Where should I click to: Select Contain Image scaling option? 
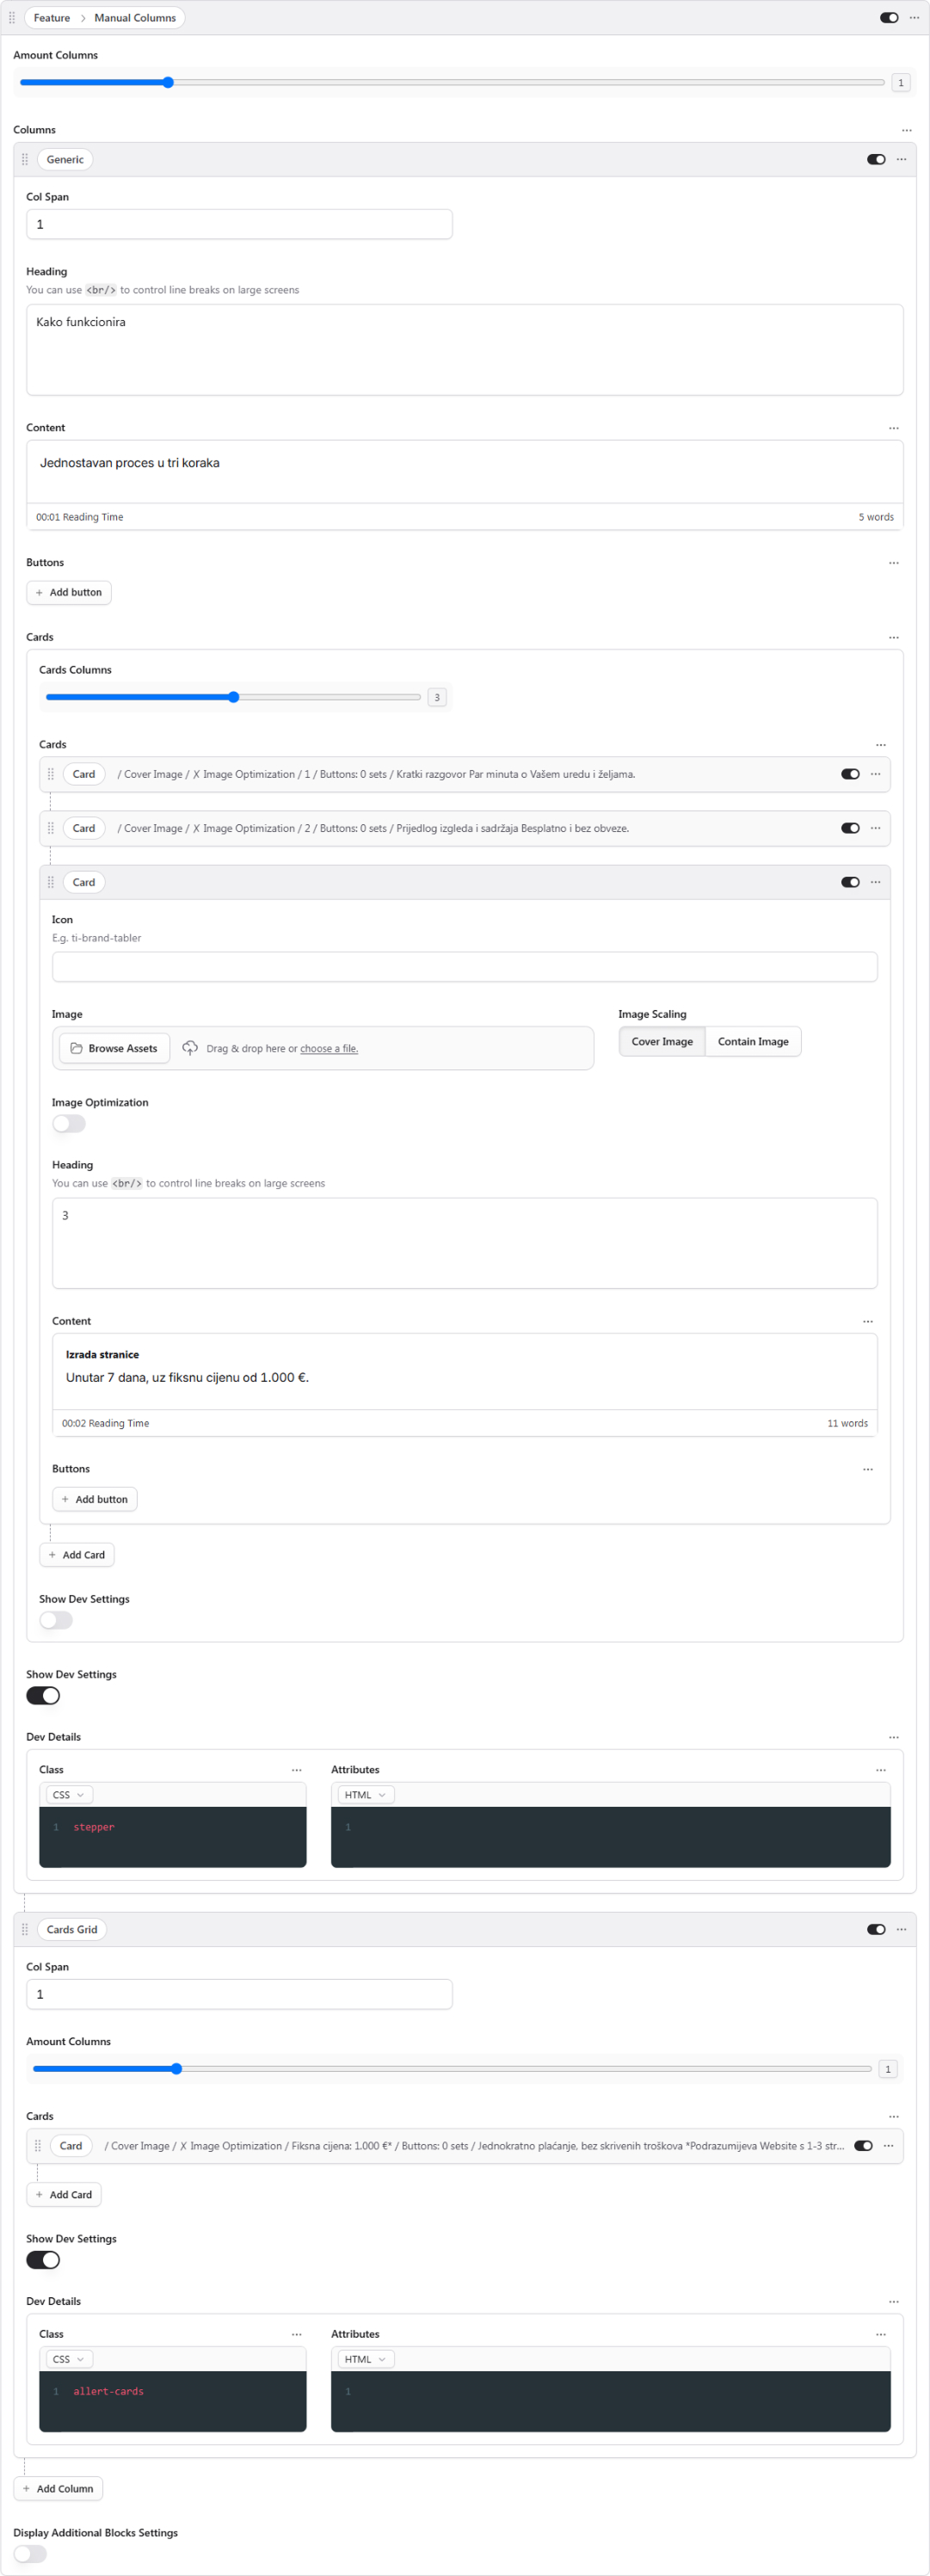[x=752, y=1042]
